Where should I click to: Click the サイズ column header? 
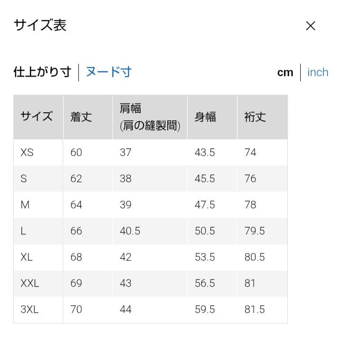pyautogui.click(x=37, y=117)
